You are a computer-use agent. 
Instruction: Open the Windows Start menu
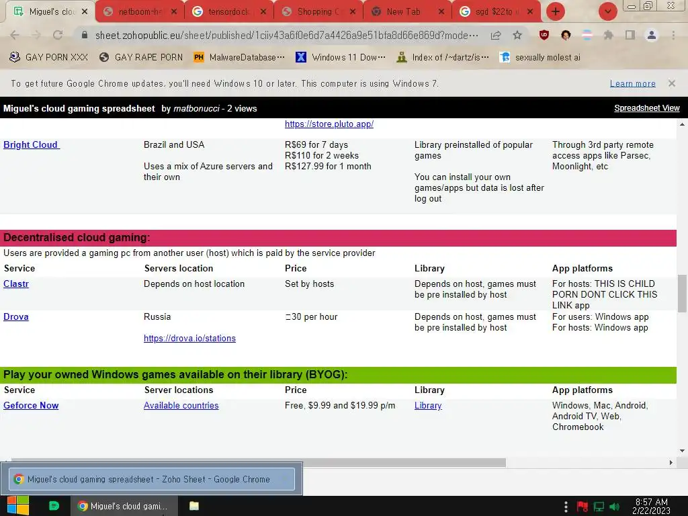[18, 506]
